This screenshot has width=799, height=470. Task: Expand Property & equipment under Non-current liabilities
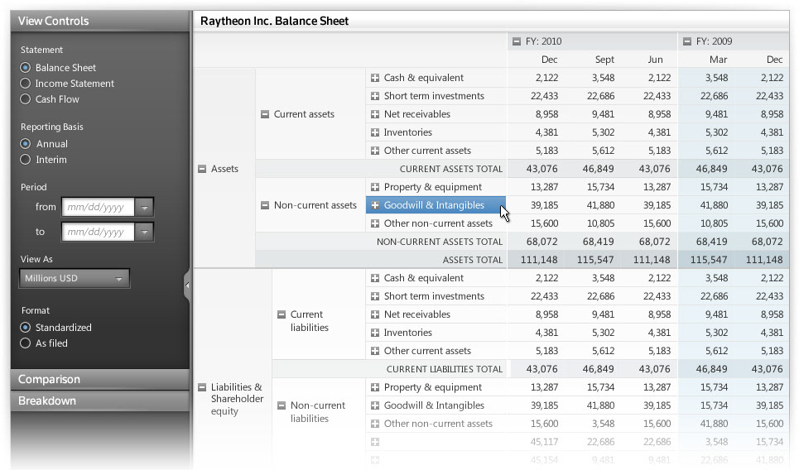point(375,387)
